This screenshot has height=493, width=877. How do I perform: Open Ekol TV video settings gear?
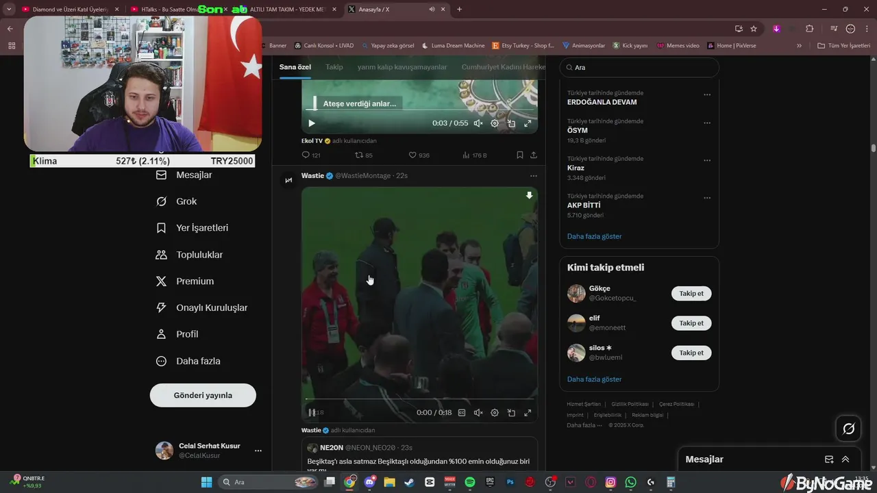coord(495,123)
